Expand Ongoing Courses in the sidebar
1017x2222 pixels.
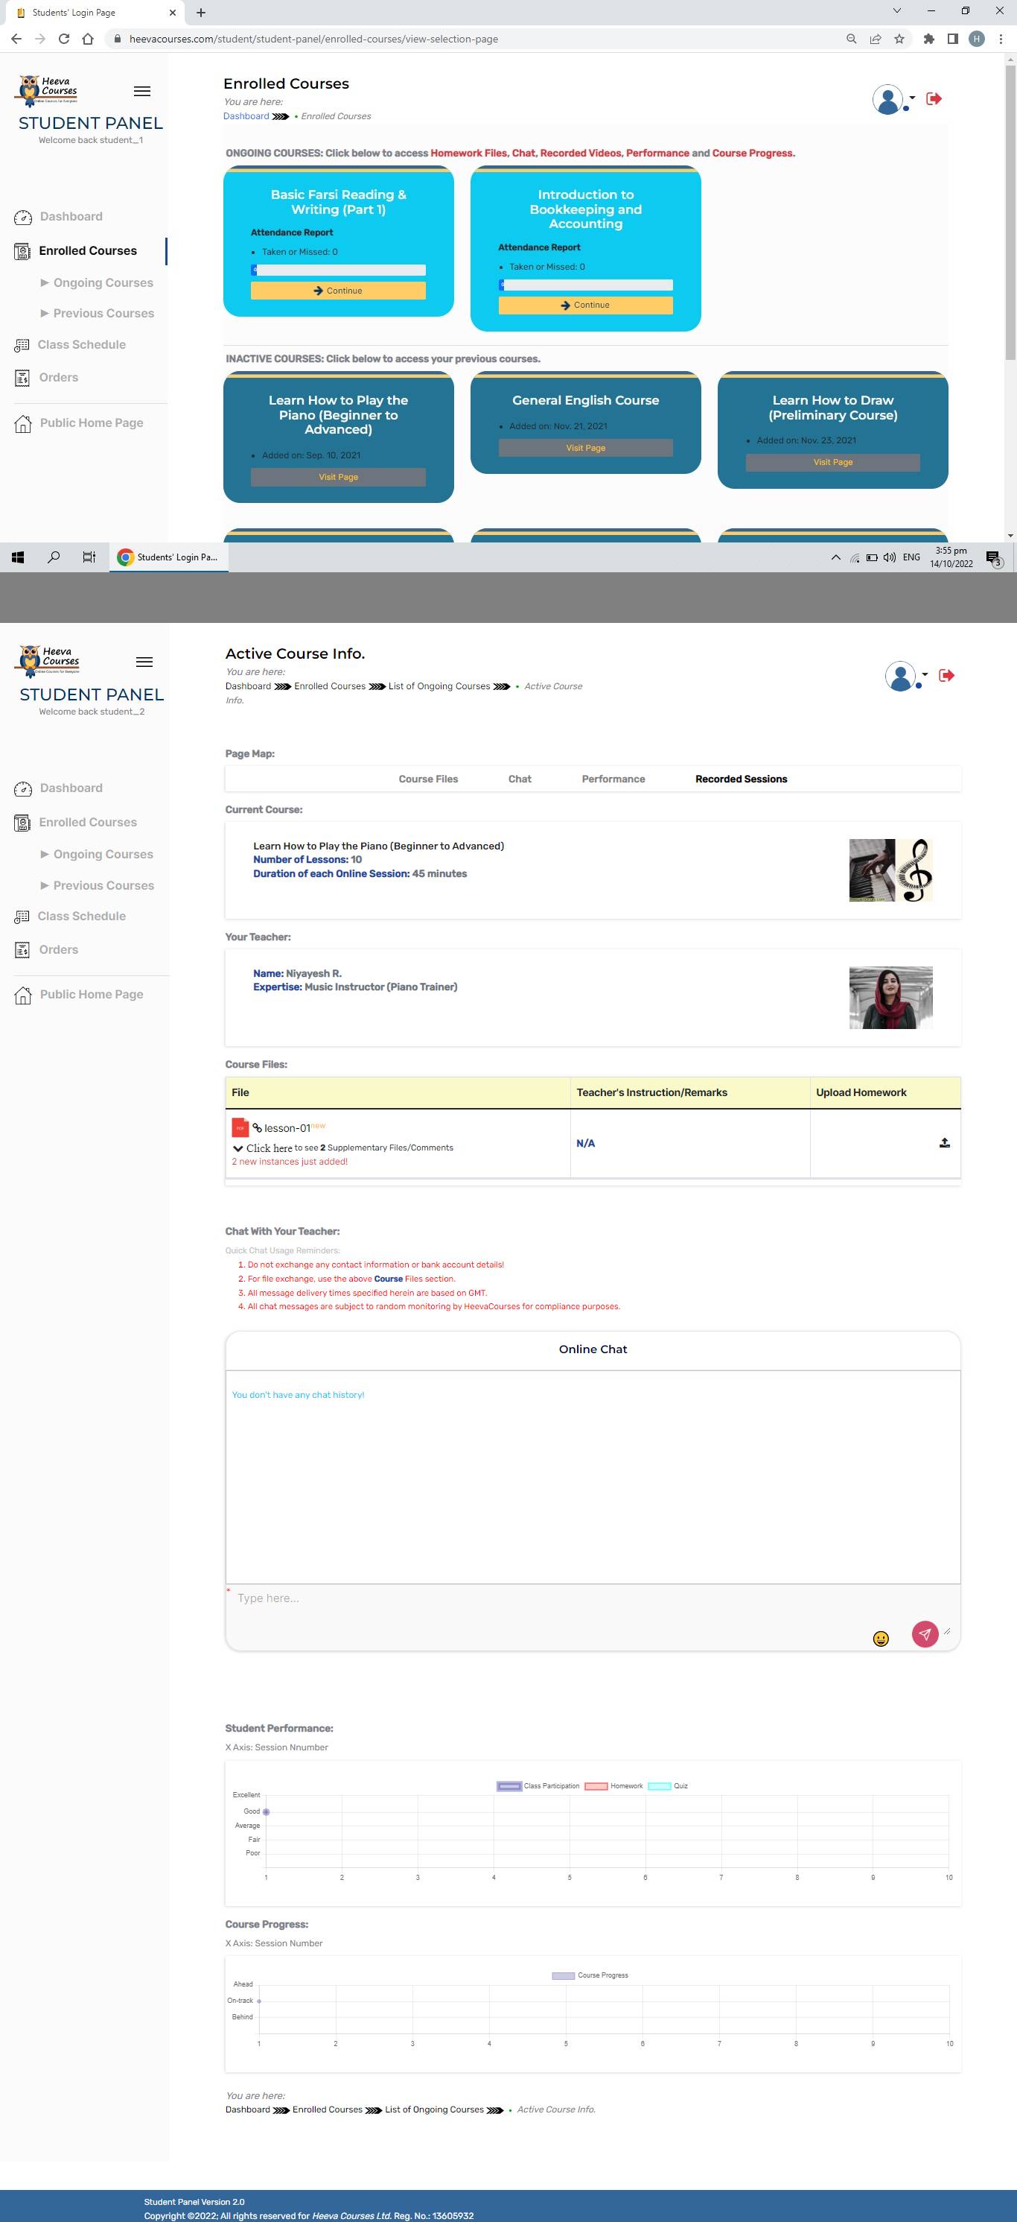click(103, 283)
